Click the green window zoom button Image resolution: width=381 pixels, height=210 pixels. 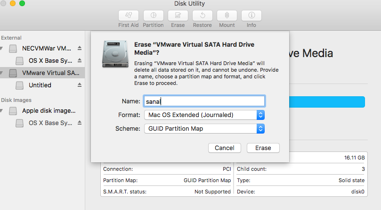click(x=22, y=4)
